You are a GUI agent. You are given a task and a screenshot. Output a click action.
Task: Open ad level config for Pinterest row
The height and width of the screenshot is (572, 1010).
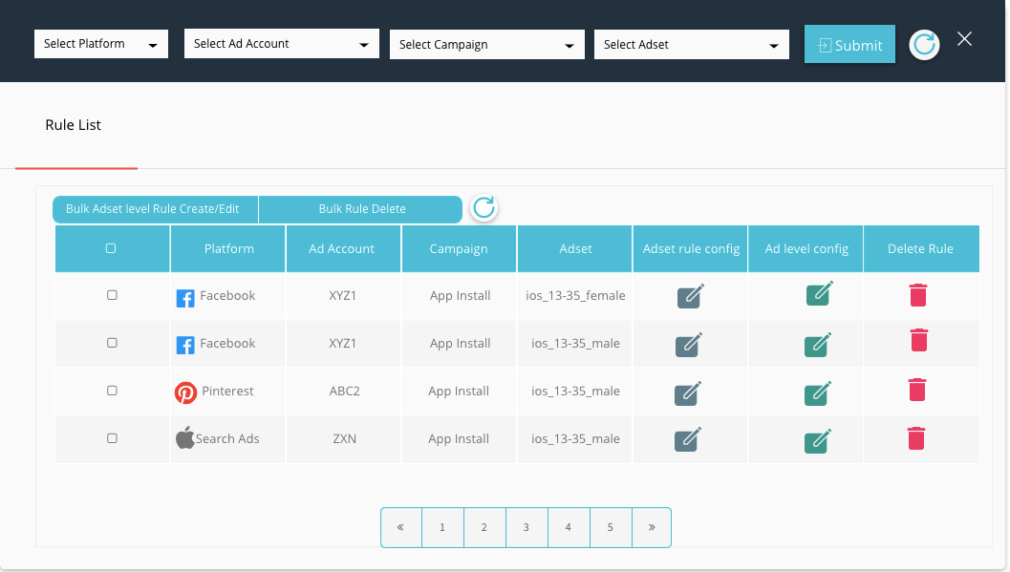818,392
